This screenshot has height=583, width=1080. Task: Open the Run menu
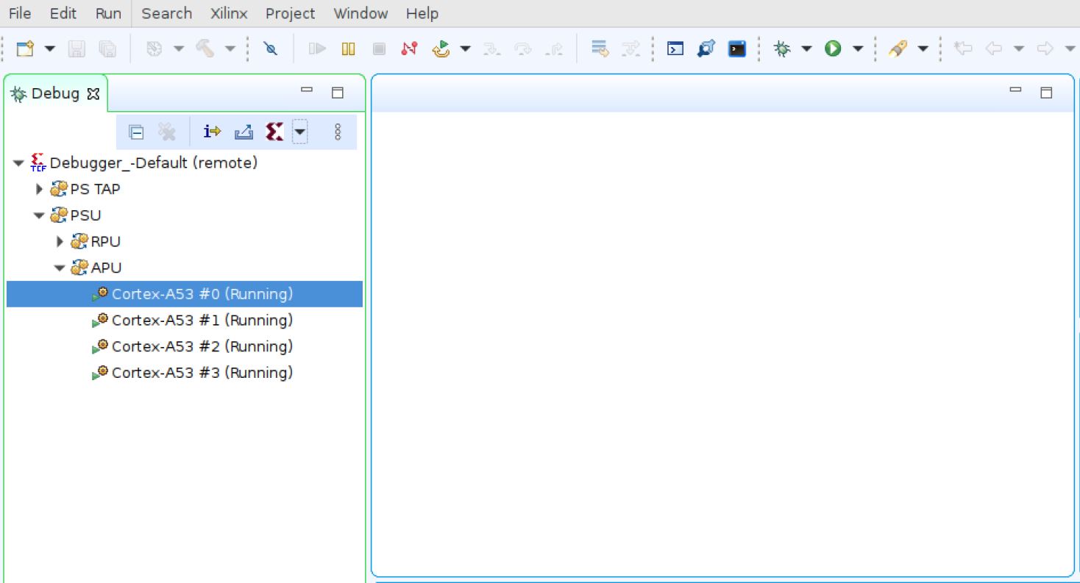click(108, 13)
